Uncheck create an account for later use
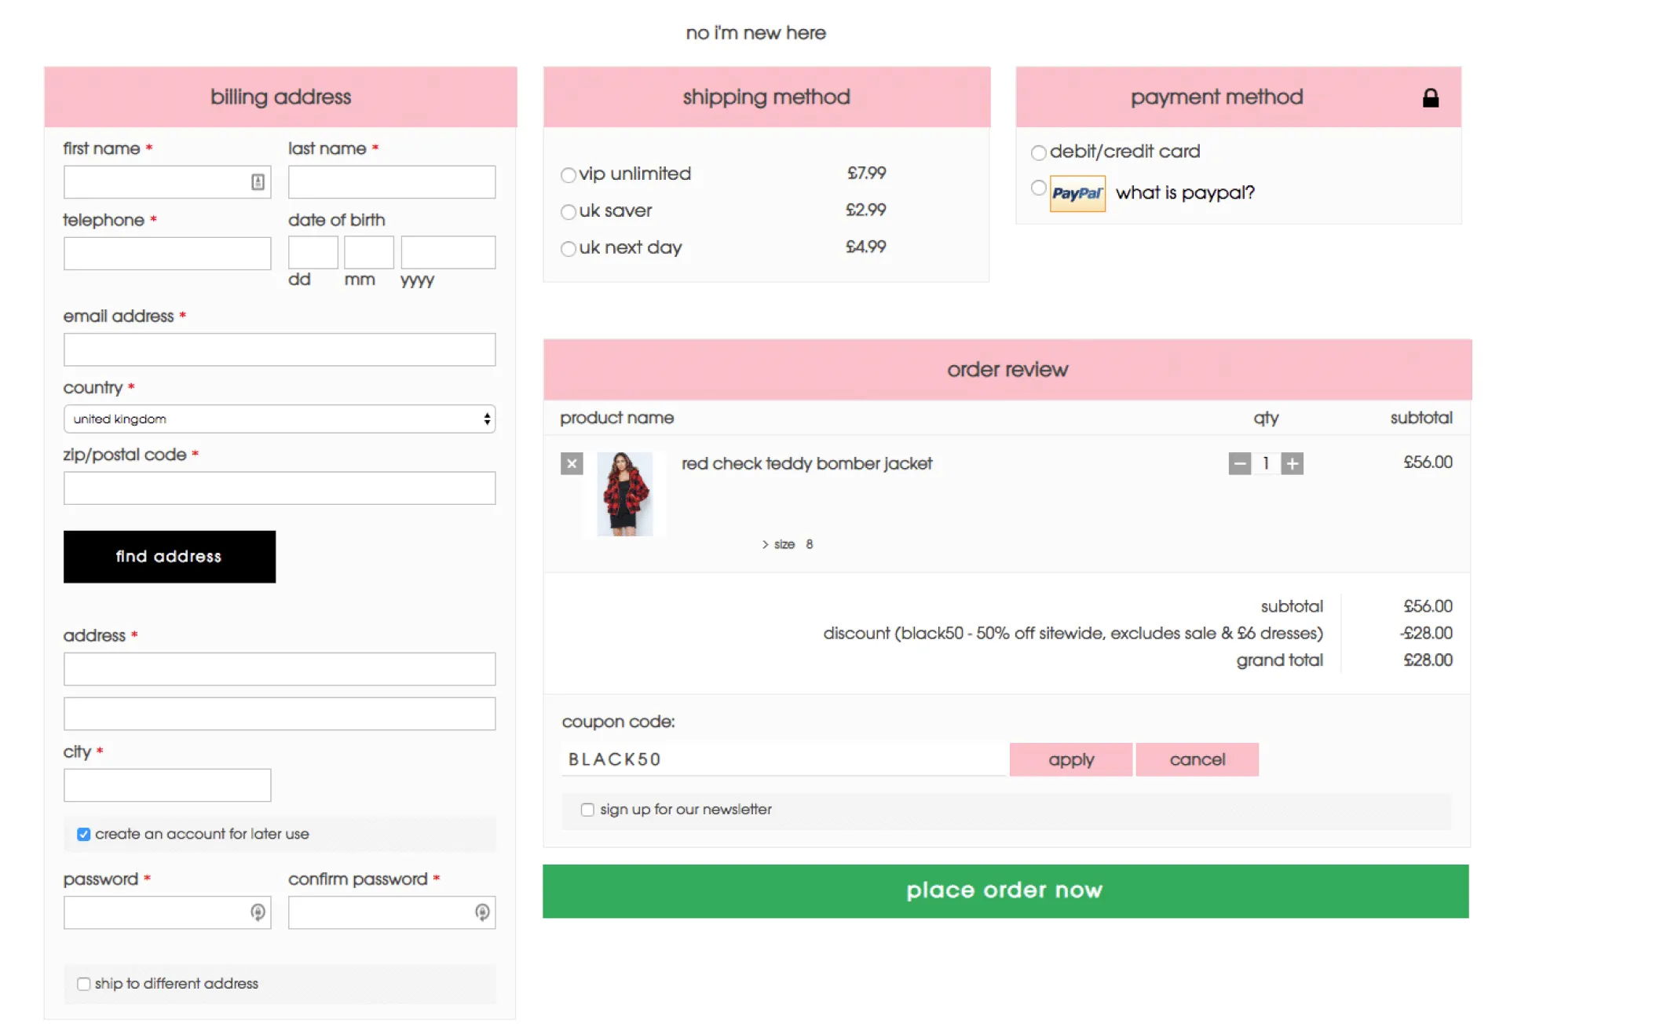 point(83,835)
